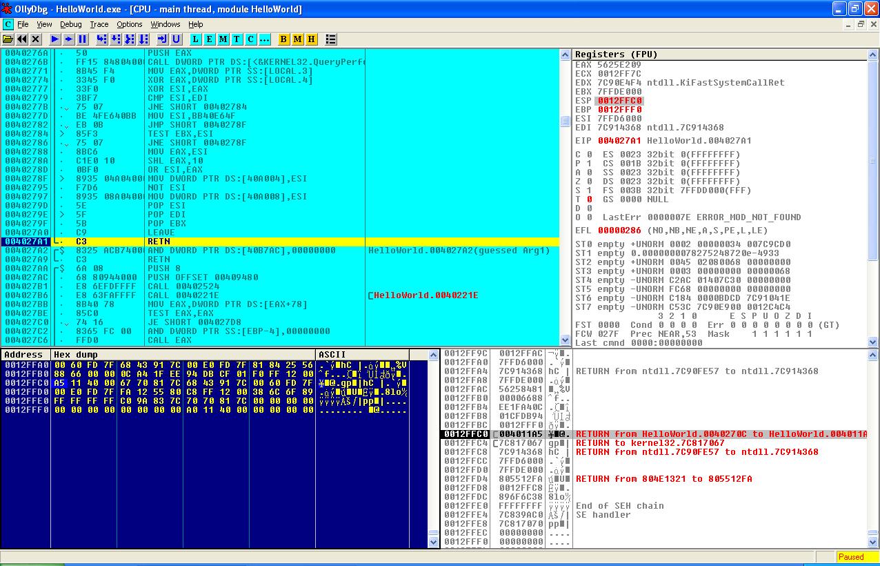Image resolution: width=880 pixels, height=566 pixels.
Task: Click the ESP register value 0012FFC0
Action: tap(620, 101)
